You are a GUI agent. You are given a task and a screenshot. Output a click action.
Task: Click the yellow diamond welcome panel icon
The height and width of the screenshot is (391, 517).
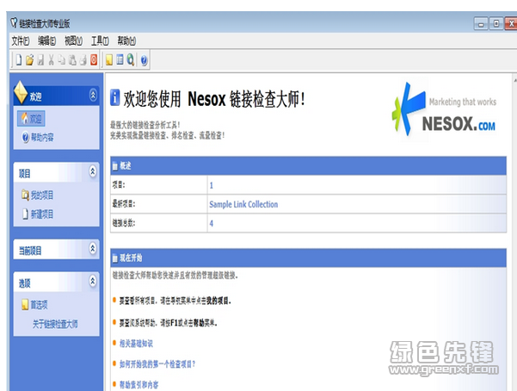[21, 92]
